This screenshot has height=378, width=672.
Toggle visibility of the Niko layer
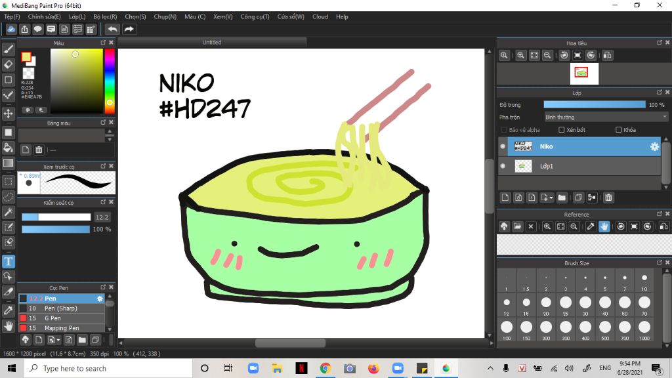coord(503,146)
